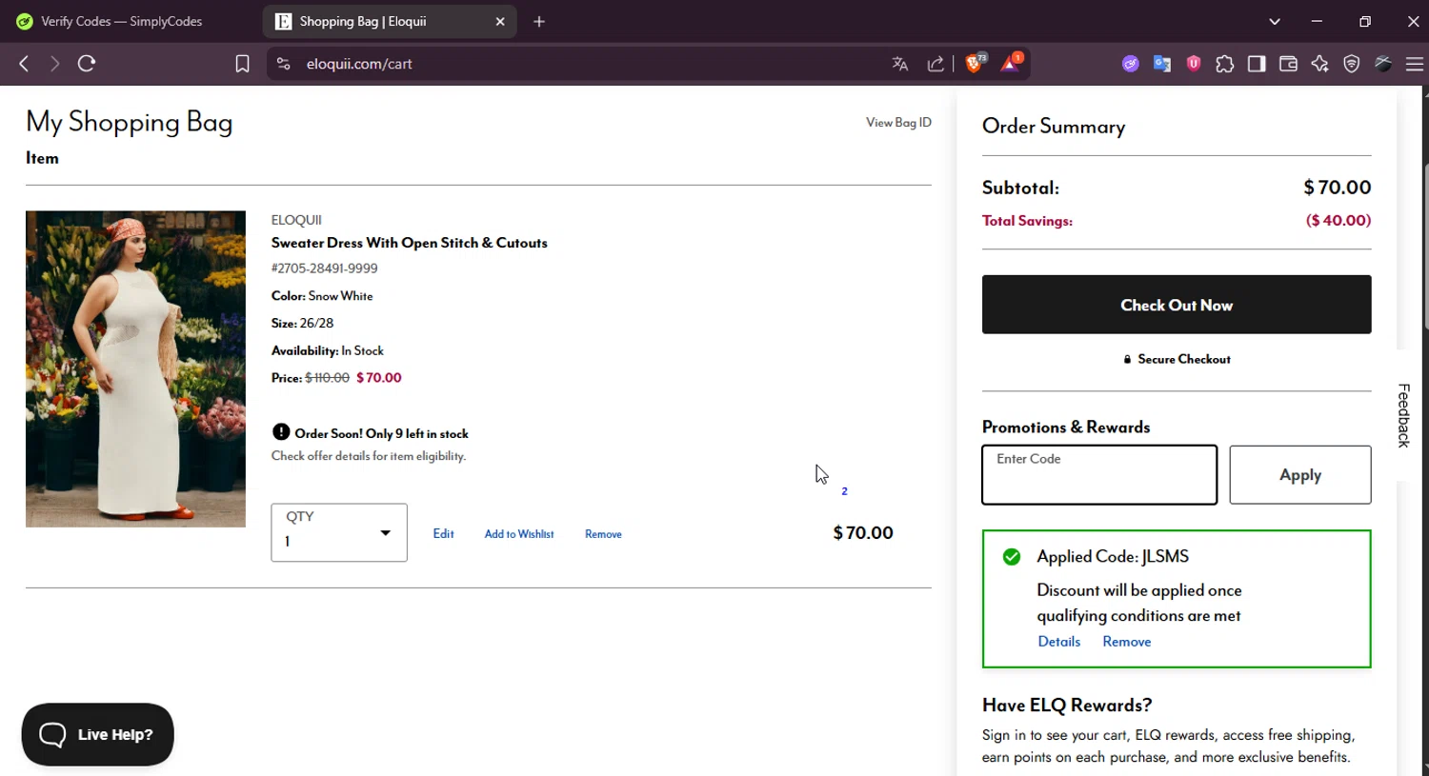Click the browser forward arrow
This screenshot has height=776, width=1429.
tap(54, 64)
